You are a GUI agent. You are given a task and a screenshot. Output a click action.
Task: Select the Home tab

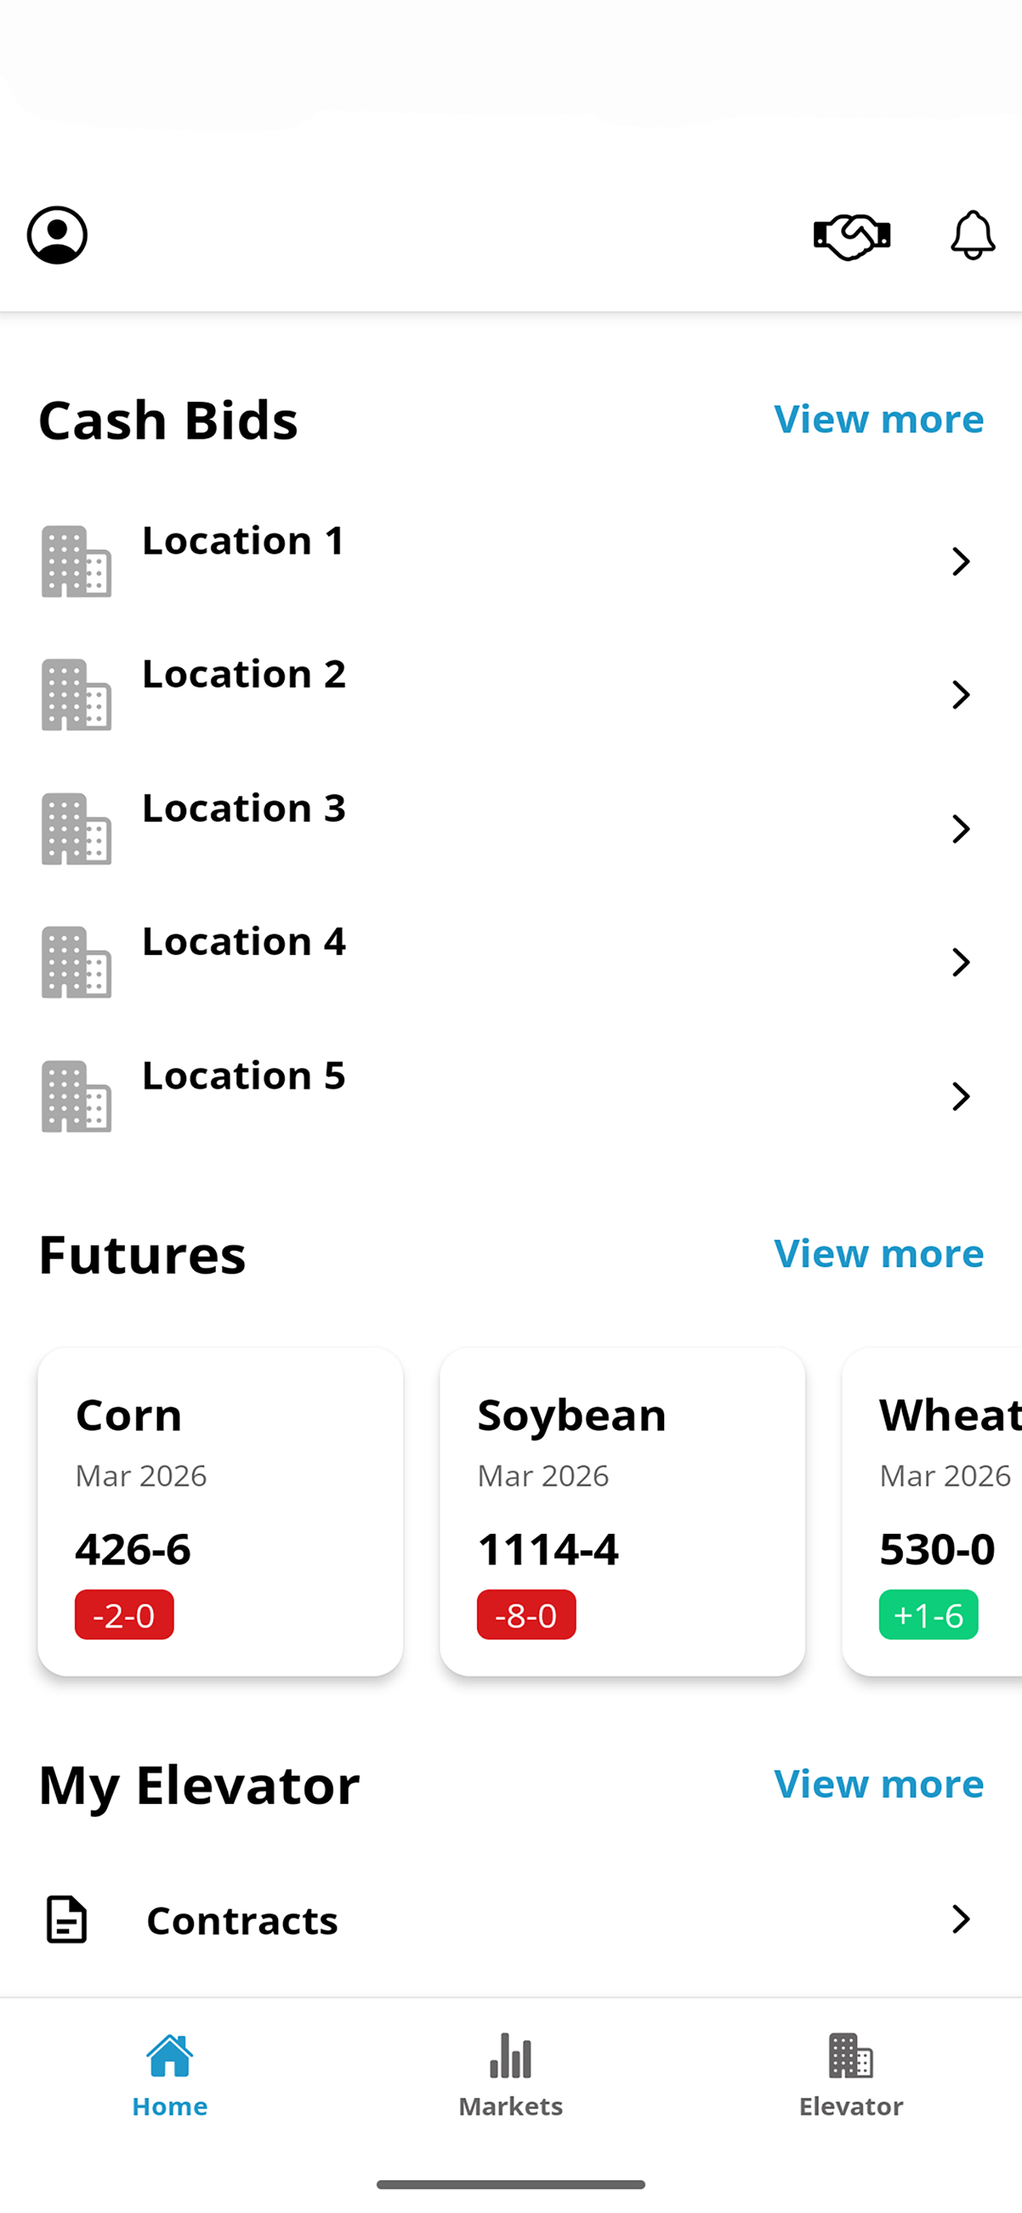pos(170,2076)
